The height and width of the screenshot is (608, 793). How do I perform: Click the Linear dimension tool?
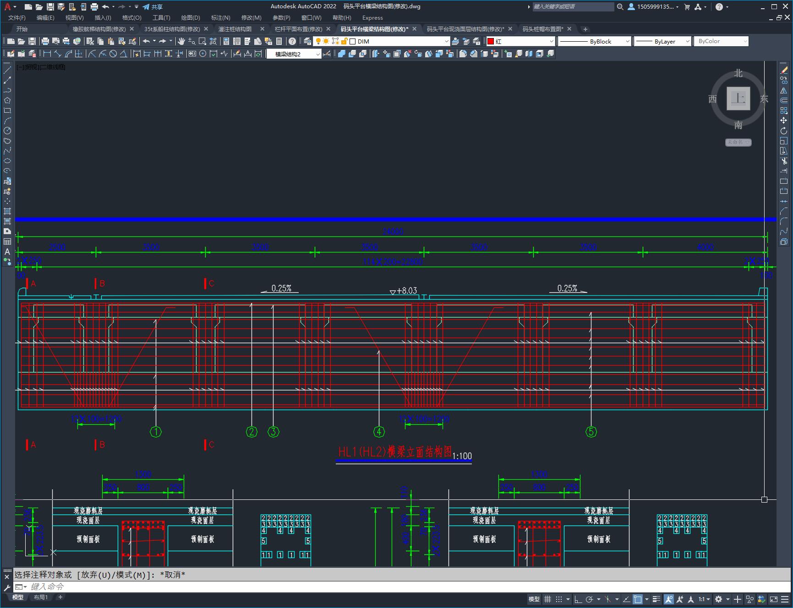point(47,54)
